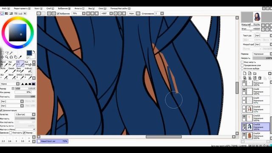This screenshot has height=153, width=272.
Task: Select the Ink 5.7 brush
Action: tap(20, 63)
